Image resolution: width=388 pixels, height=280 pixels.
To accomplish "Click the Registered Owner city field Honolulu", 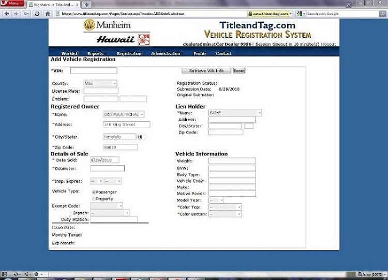I will (x=120, y=137).
